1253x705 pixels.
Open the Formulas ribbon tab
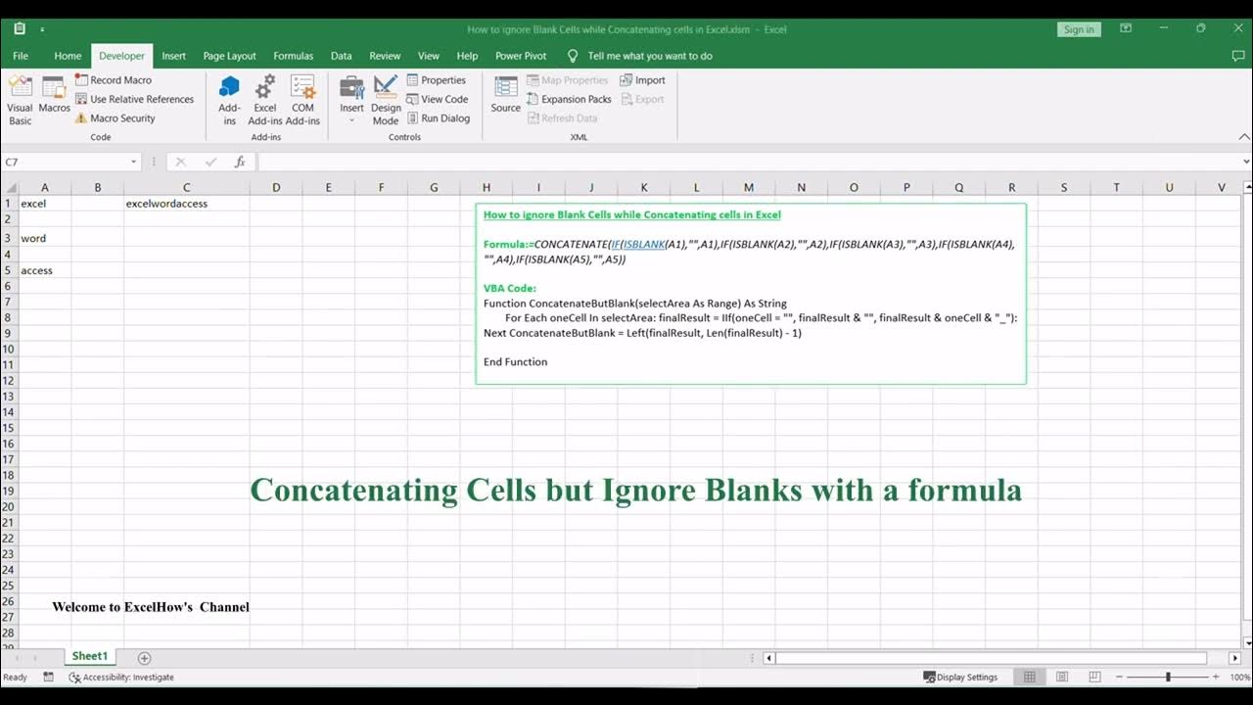pyautogui.click(x=293, y=56)
